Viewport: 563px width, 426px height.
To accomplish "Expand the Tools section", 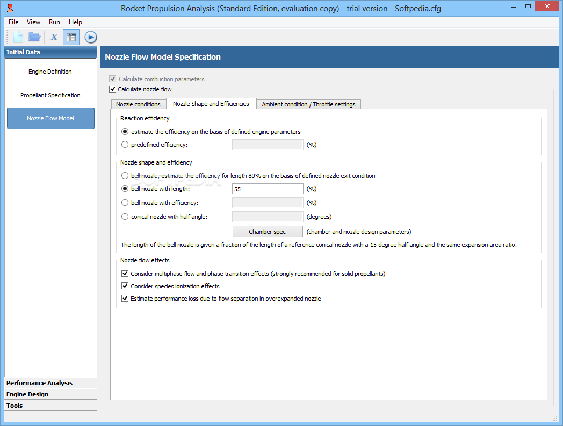I will click(x=50, y=405).
